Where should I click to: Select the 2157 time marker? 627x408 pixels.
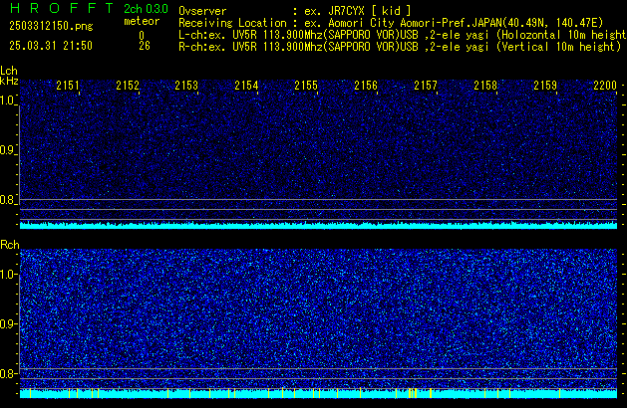[426, 86]
